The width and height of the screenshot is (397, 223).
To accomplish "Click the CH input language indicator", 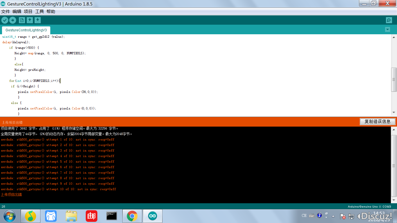I will 304,215.
